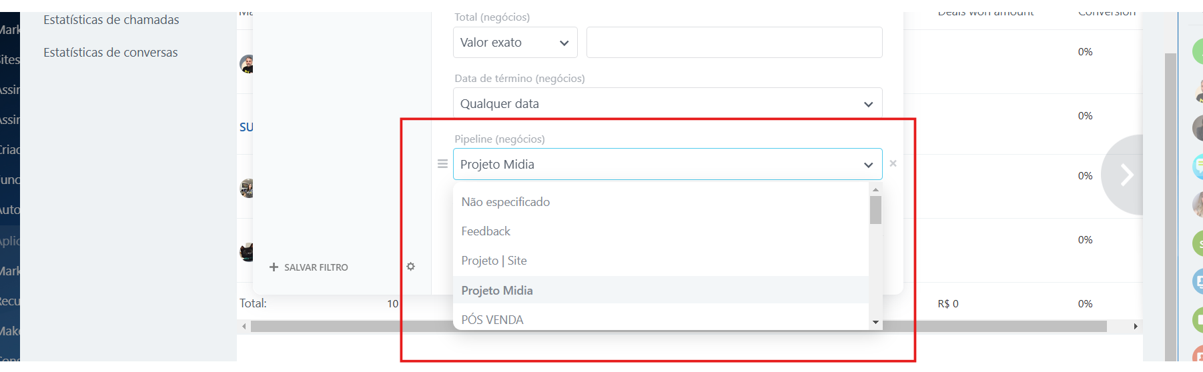Click the horizontal scrollbar left arrow
1203x372 pixels.
244,327
